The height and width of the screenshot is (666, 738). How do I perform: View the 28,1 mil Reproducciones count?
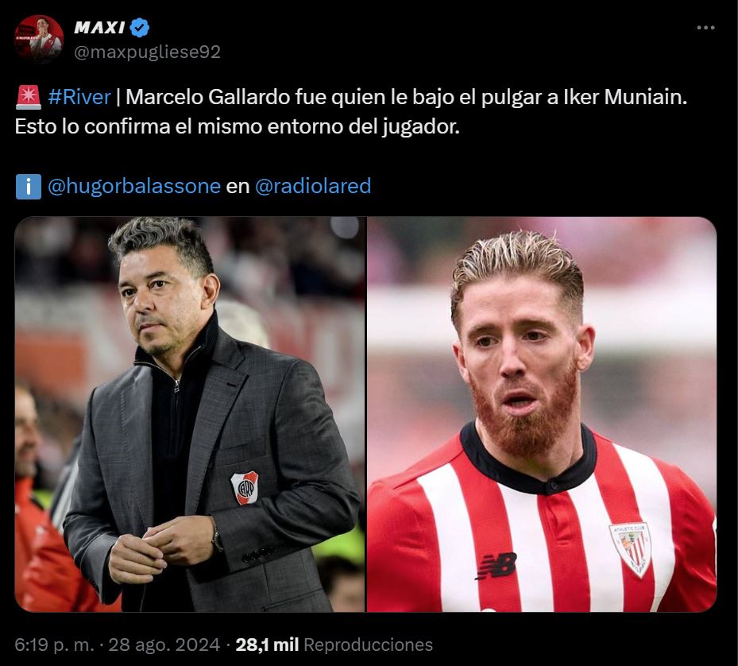(x=334, y=645)
